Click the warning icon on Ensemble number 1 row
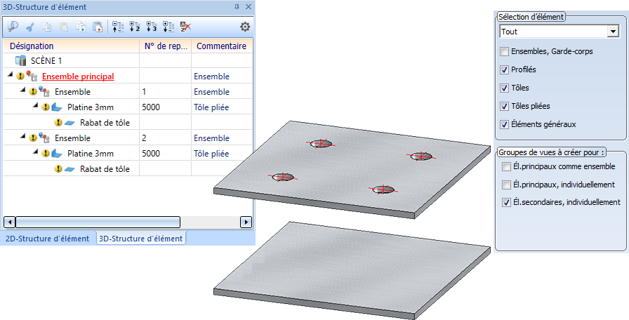The height and width of the screenshot is (320, 629). pyautogui.click(x=33, y=92)
